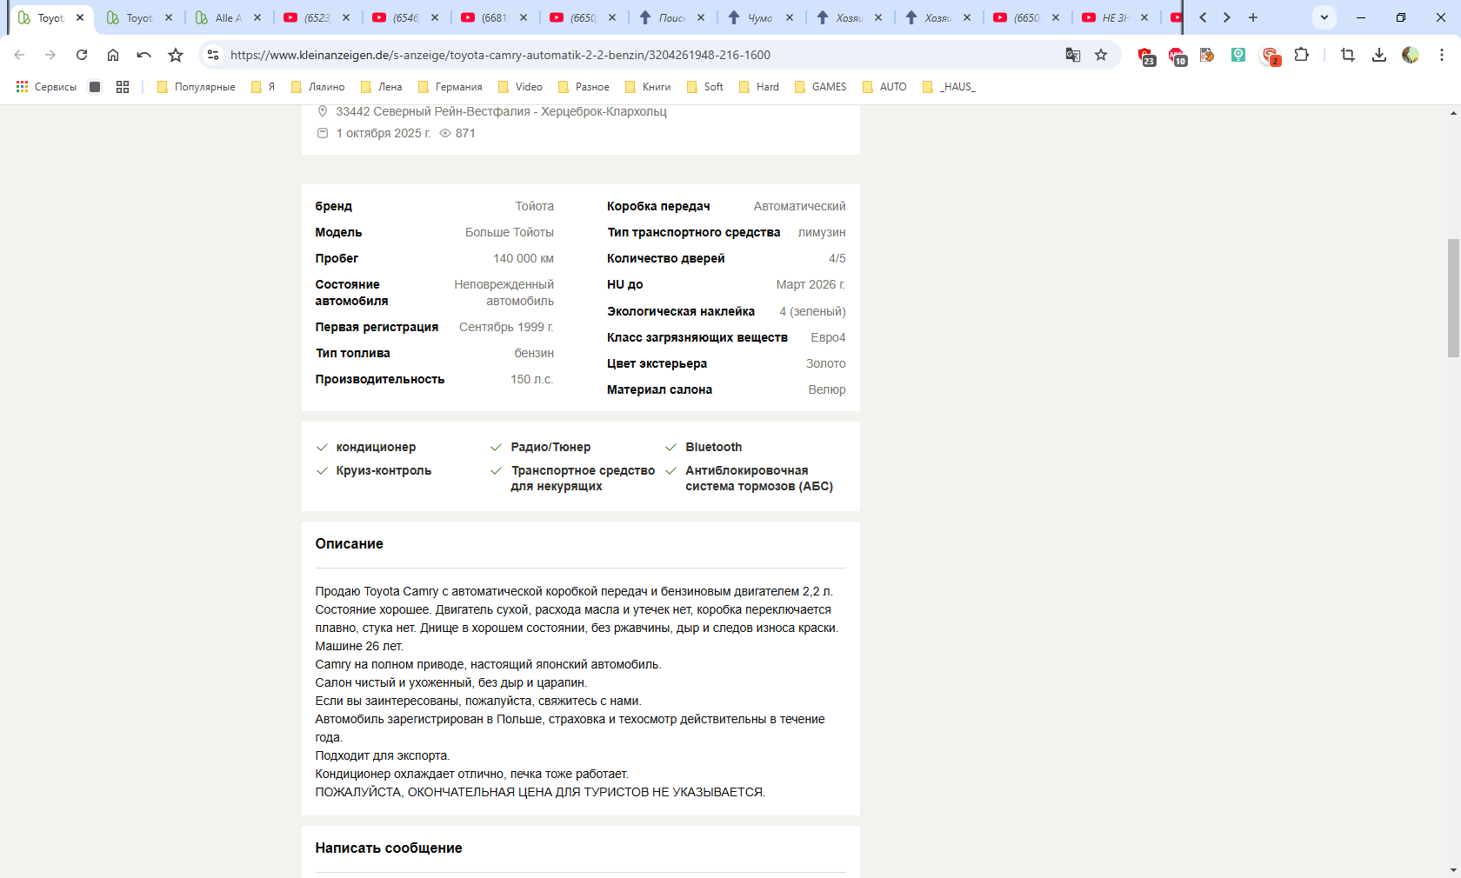Open the apps grid 'Сервисы' shortcut
Screen dimensions: 1461x878
(47, 87)
